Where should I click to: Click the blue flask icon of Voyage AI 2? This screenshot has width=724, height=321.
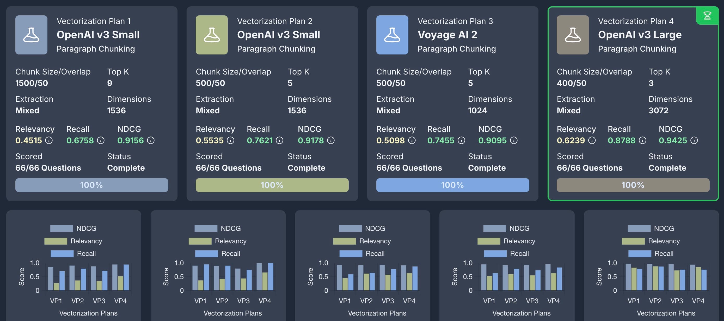coord(392,35)
